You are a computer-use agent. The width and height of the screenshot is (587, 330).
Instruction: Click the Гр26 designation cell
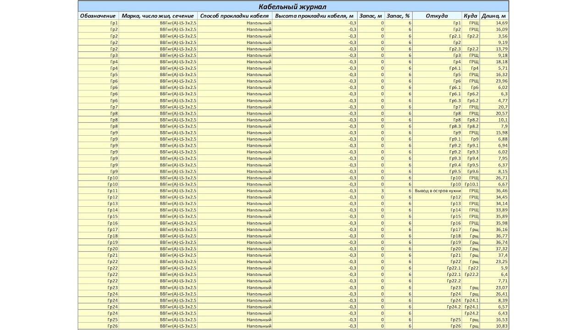pos(98,326)
